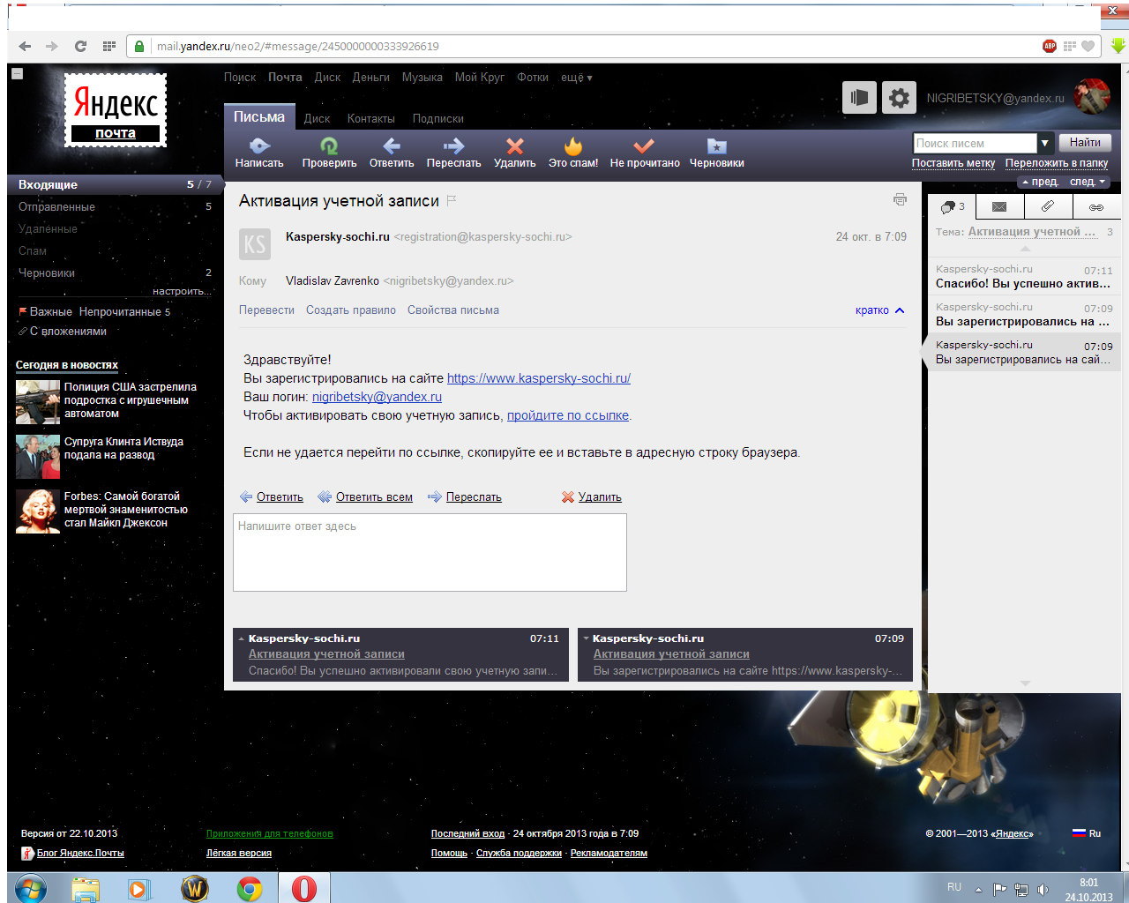
Task: Open browser speed dial grid icon
Action: [109, 46]
